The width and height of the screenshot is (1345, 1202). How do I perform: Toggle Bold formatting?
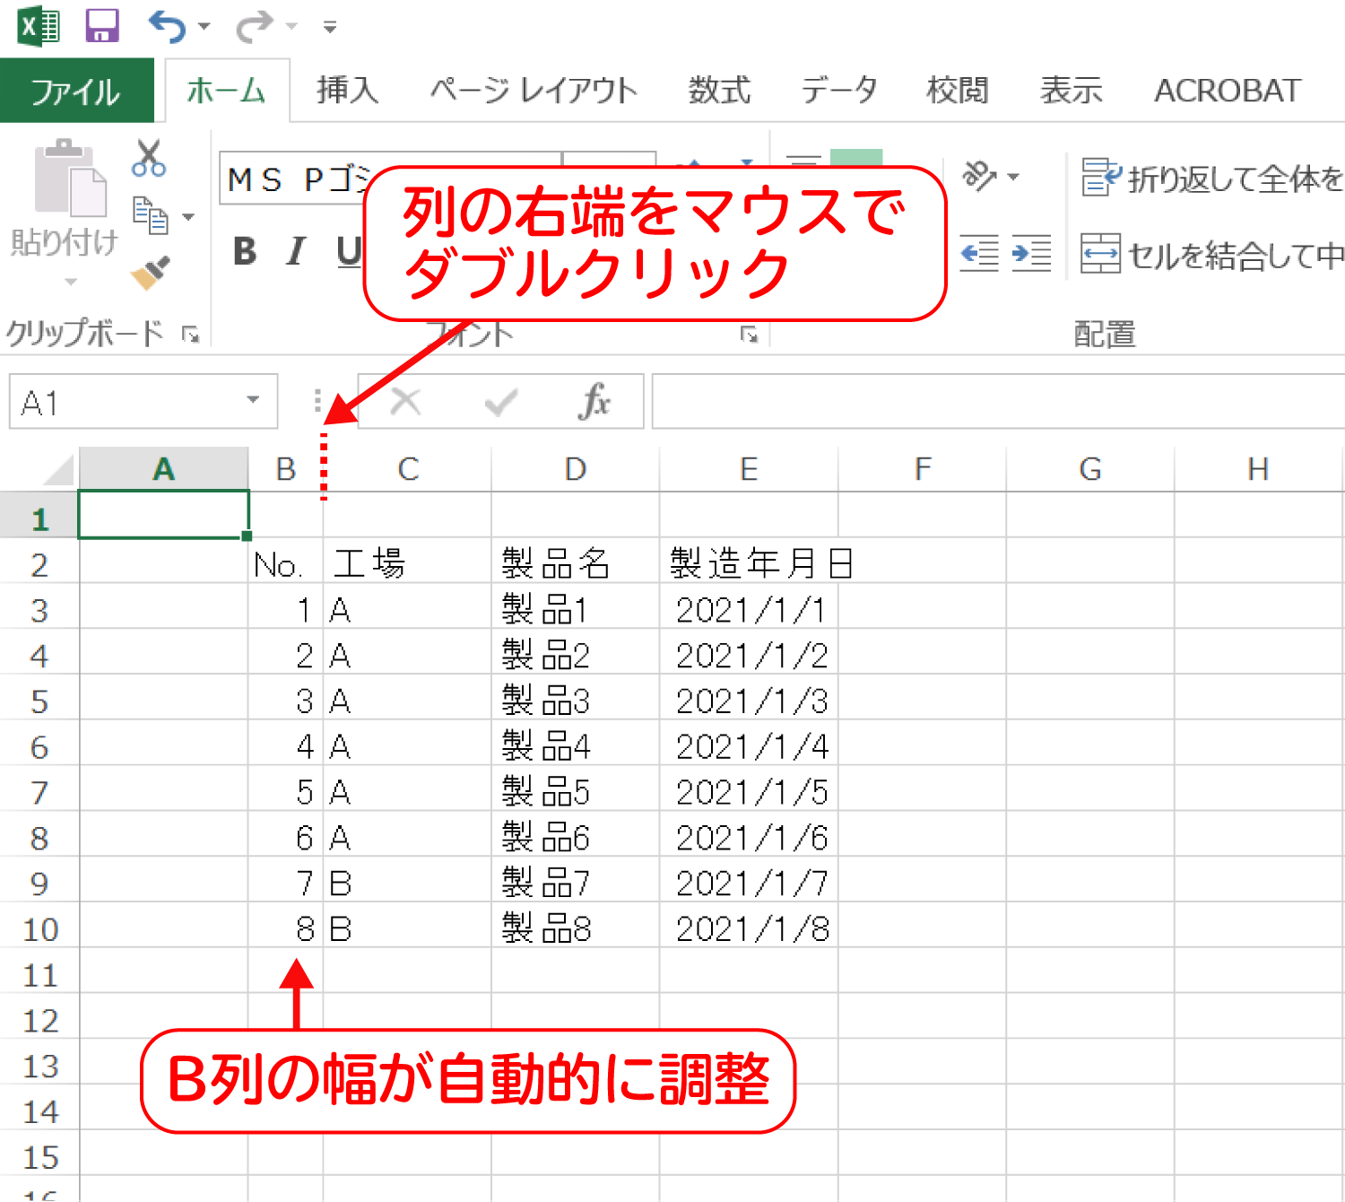[x=244, y=251]
